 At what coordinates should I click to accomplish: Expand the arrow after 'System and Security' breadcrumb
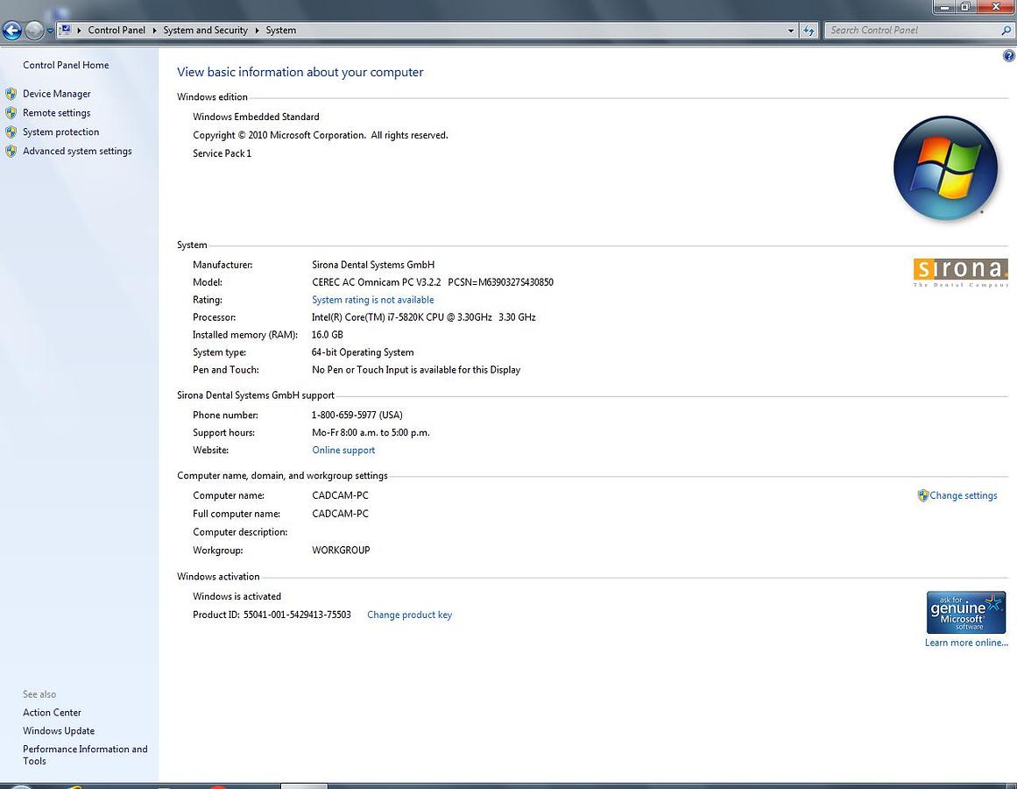click(257, 30)
